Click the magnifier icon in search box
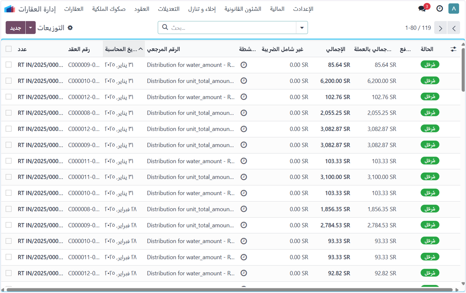466x293 pixels. tap(165, 28)
